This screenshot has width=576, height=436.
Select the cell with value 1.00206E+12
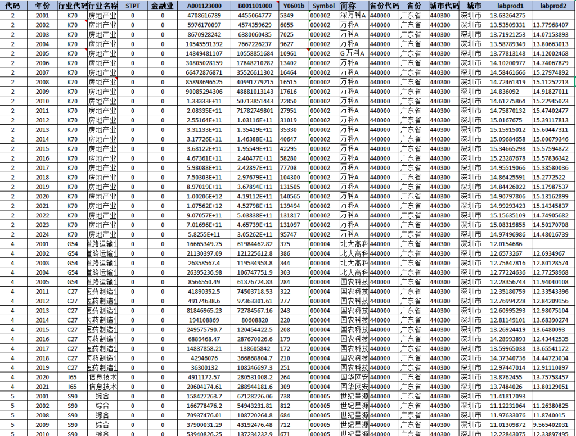pos(204,197)
